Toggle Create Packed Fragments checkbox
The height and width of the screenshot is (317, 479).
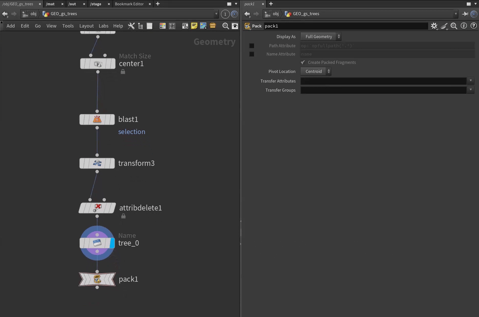pyautogui.click(x=303, y=63)
